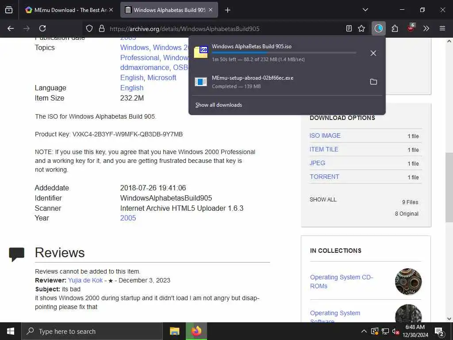Download the TORRENT option
453x340 pixels.
click(324, 177)
